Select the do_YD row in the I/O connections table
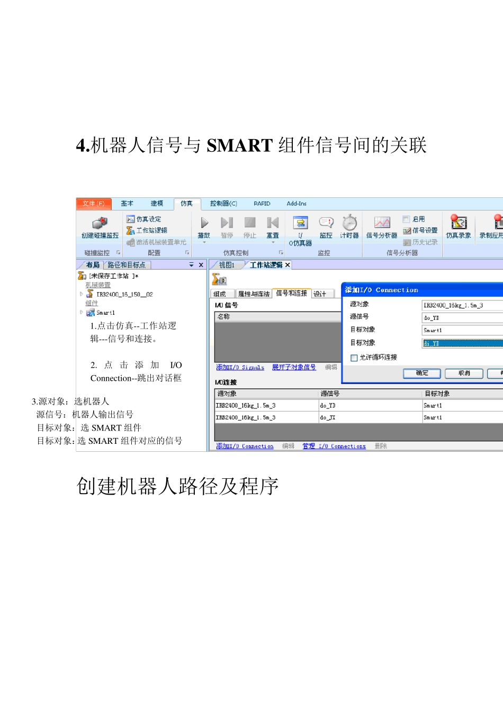This screenshot has width=503, height=711. [x=359, y=406]
